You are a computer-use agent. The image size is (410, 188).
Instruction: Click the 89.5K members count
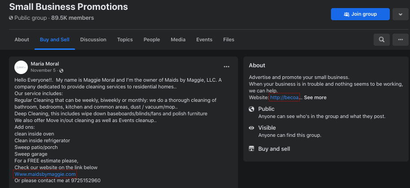72,18
